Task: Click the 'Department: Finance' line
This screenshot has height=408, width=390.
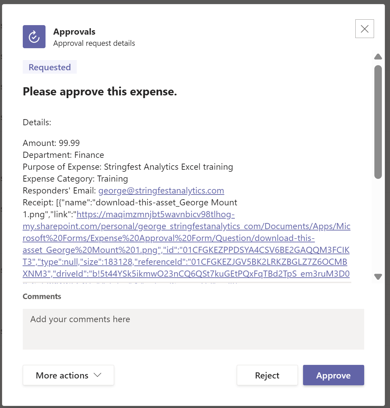Action: [64, 155]
